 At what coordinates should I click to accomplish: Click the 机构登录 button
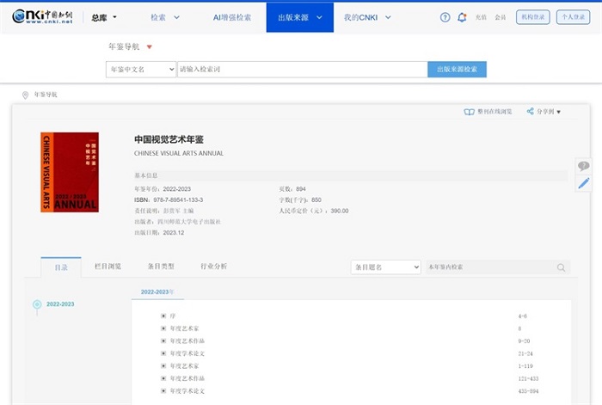[533, 17]
